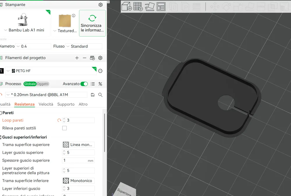Select the Oggetti mode
This screenshot has width=291, height=196.
42,84
